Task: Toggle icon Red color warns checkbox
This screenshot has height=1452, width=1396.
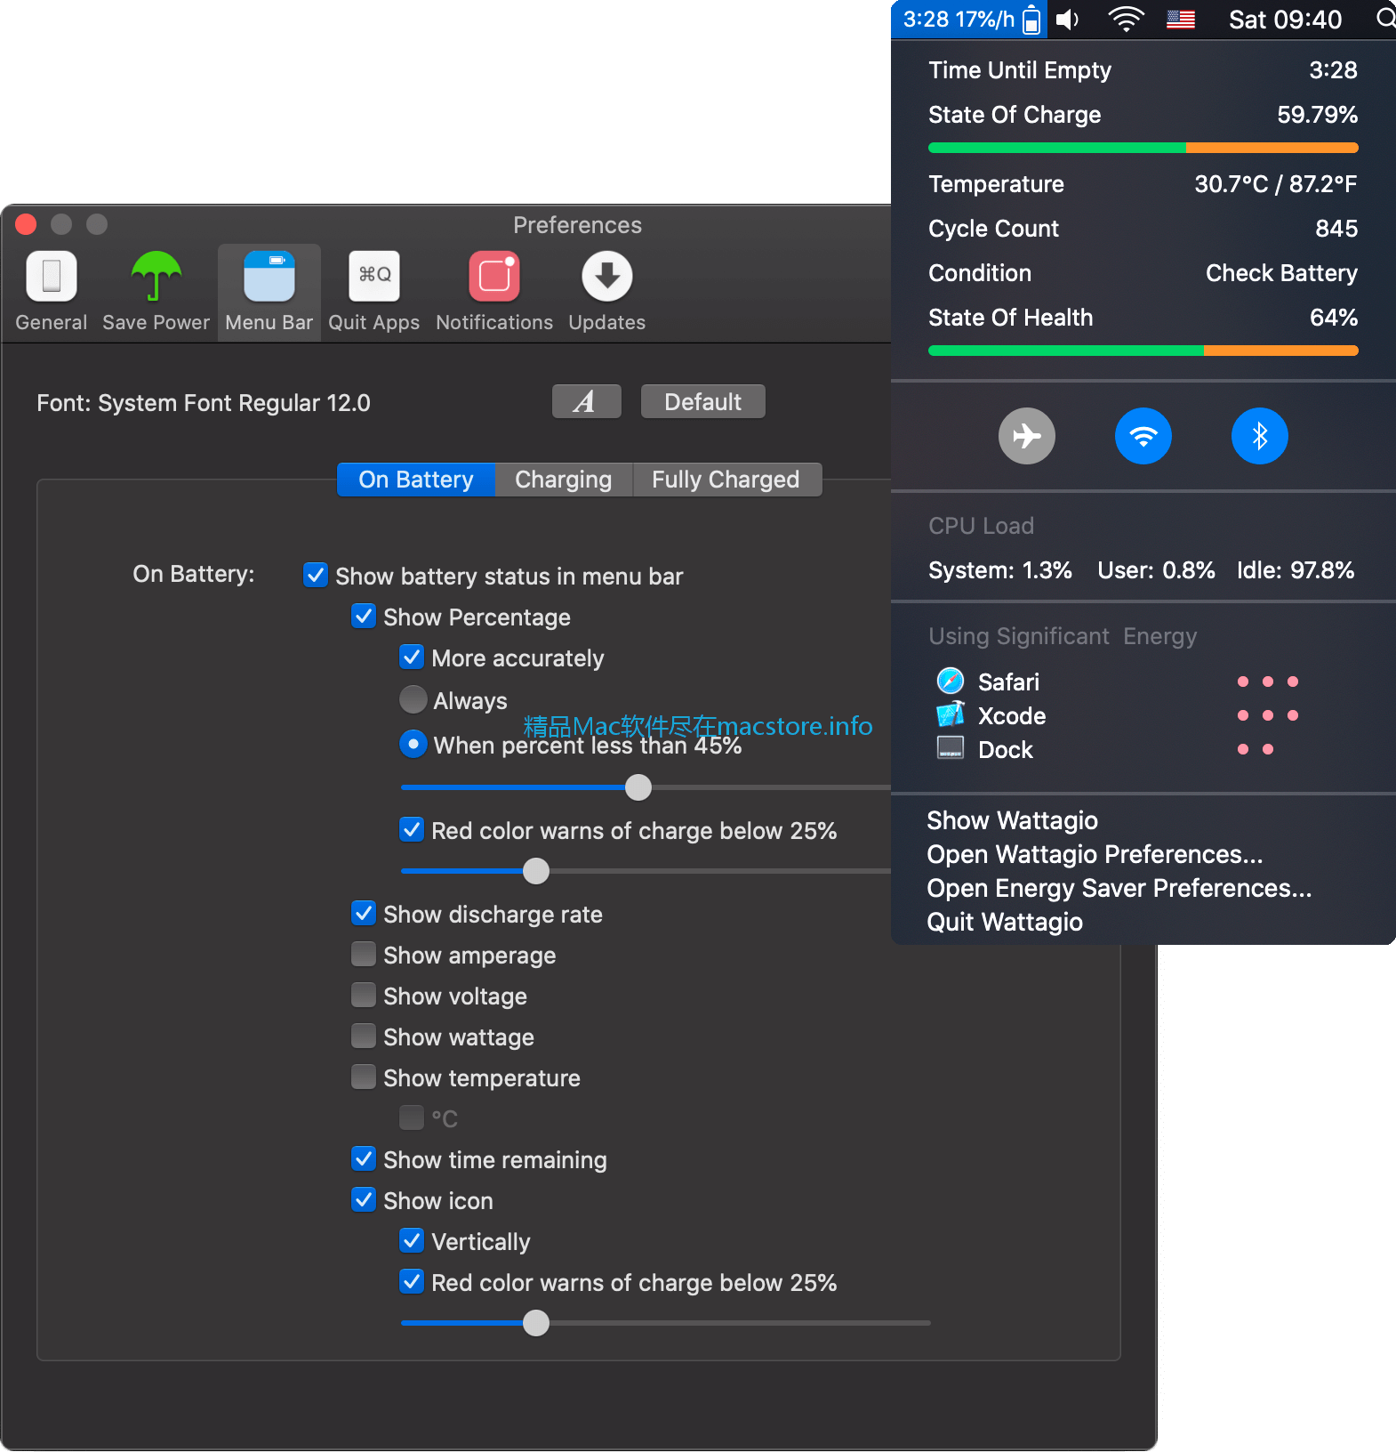Action: pos(412,1281)
